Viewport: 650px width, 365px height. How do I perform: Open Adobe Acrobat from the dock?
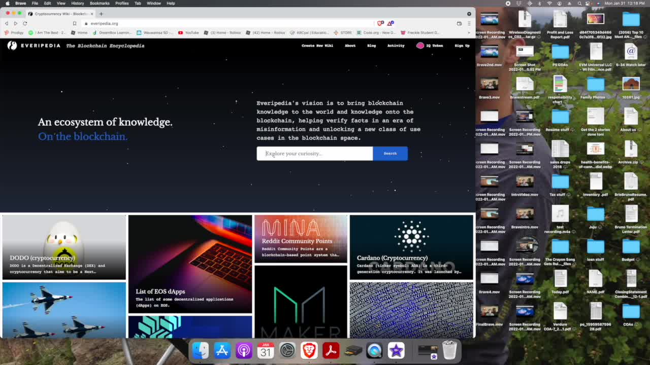331,350
